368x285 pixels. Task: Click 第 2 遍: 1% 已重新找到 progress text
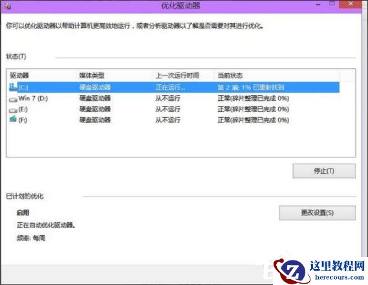point(251,87)
